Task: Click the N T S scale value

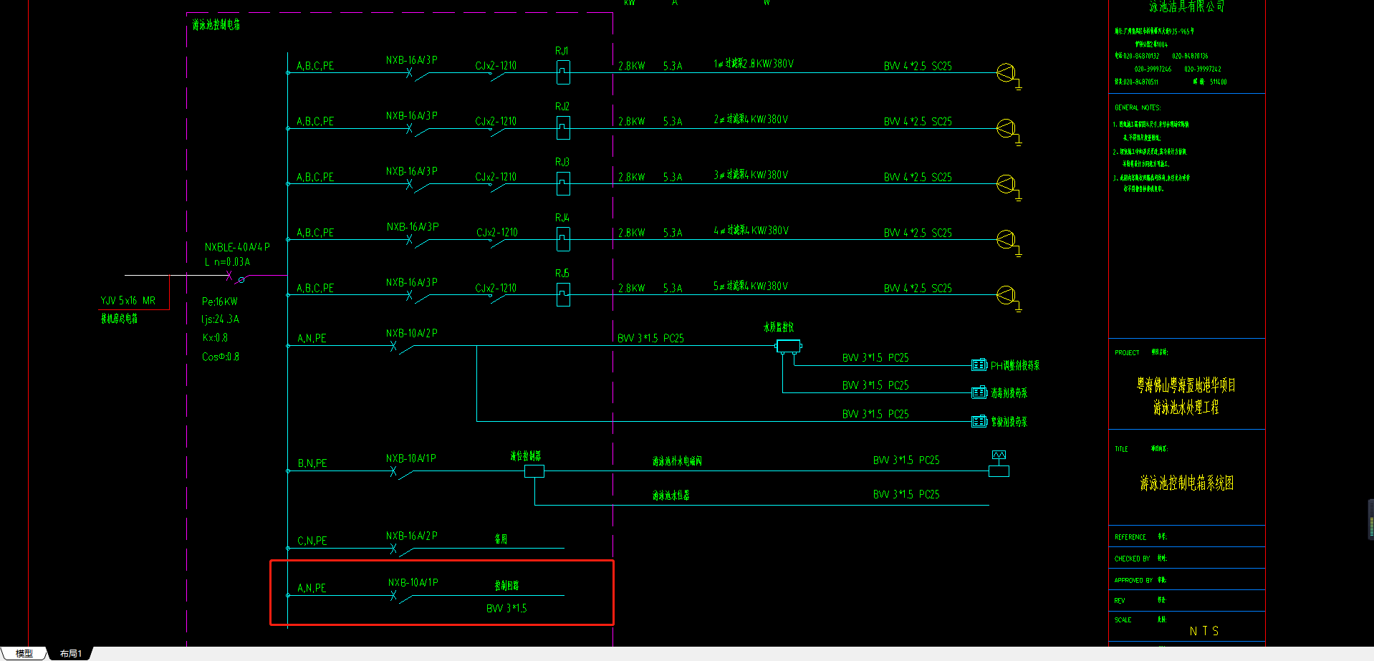Action: click(1204, 631)
